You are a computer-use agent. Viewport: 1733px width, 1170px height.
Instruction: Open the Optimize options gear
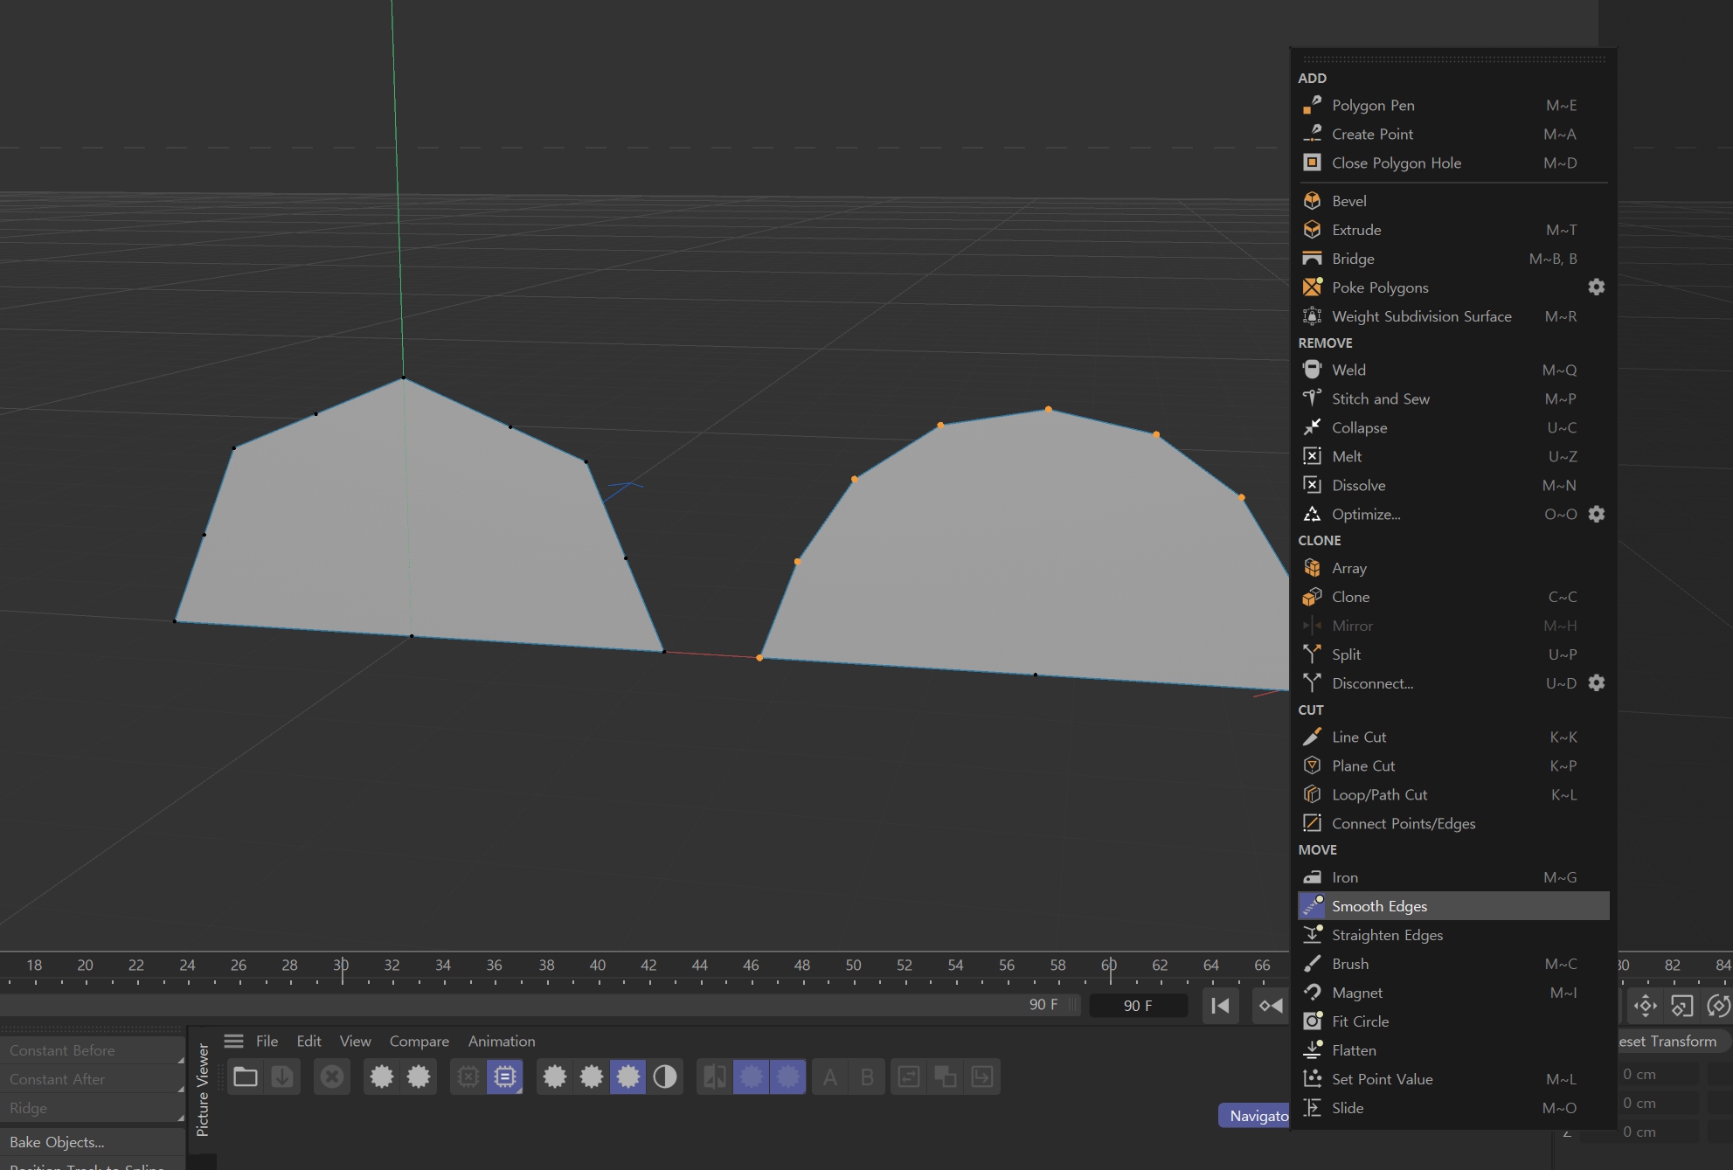pyautogui.click(x=1596, y=514)
